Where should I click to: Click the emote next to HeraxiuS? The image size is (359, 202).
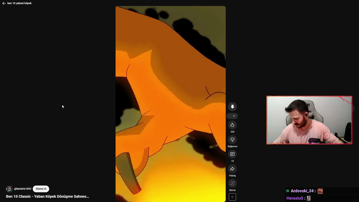(x=309, y=198)
